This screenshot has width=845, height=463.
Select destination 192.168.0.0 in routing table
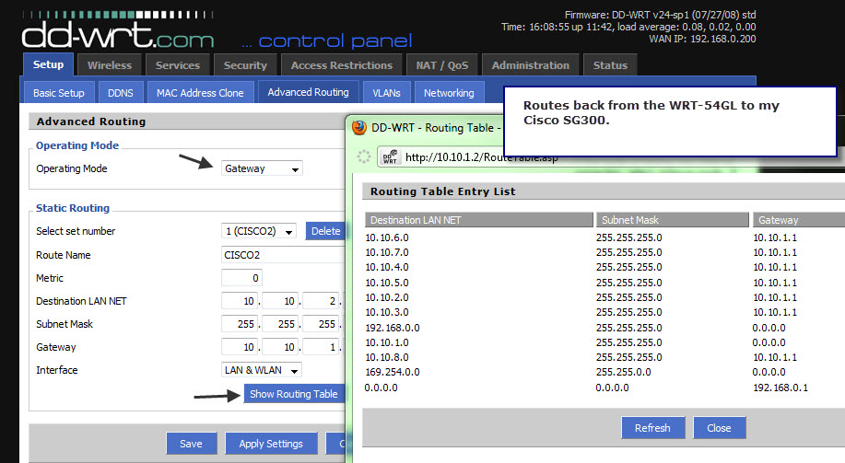tap(393, 328)
